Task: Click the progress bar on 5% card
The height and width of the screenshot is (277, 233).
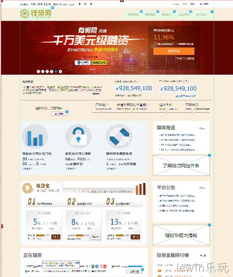Action: click(41, 235)
